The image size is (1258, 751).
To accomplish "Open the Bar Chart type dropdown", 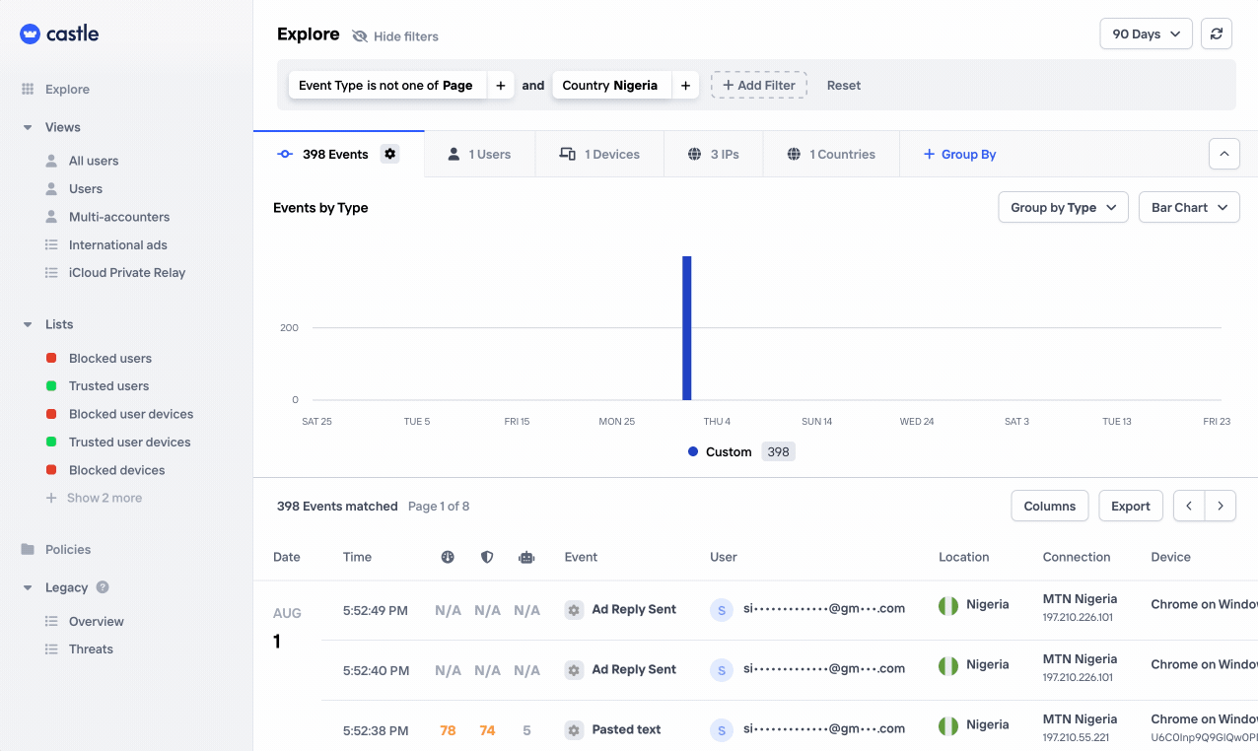I will (x=1189, y=208).
